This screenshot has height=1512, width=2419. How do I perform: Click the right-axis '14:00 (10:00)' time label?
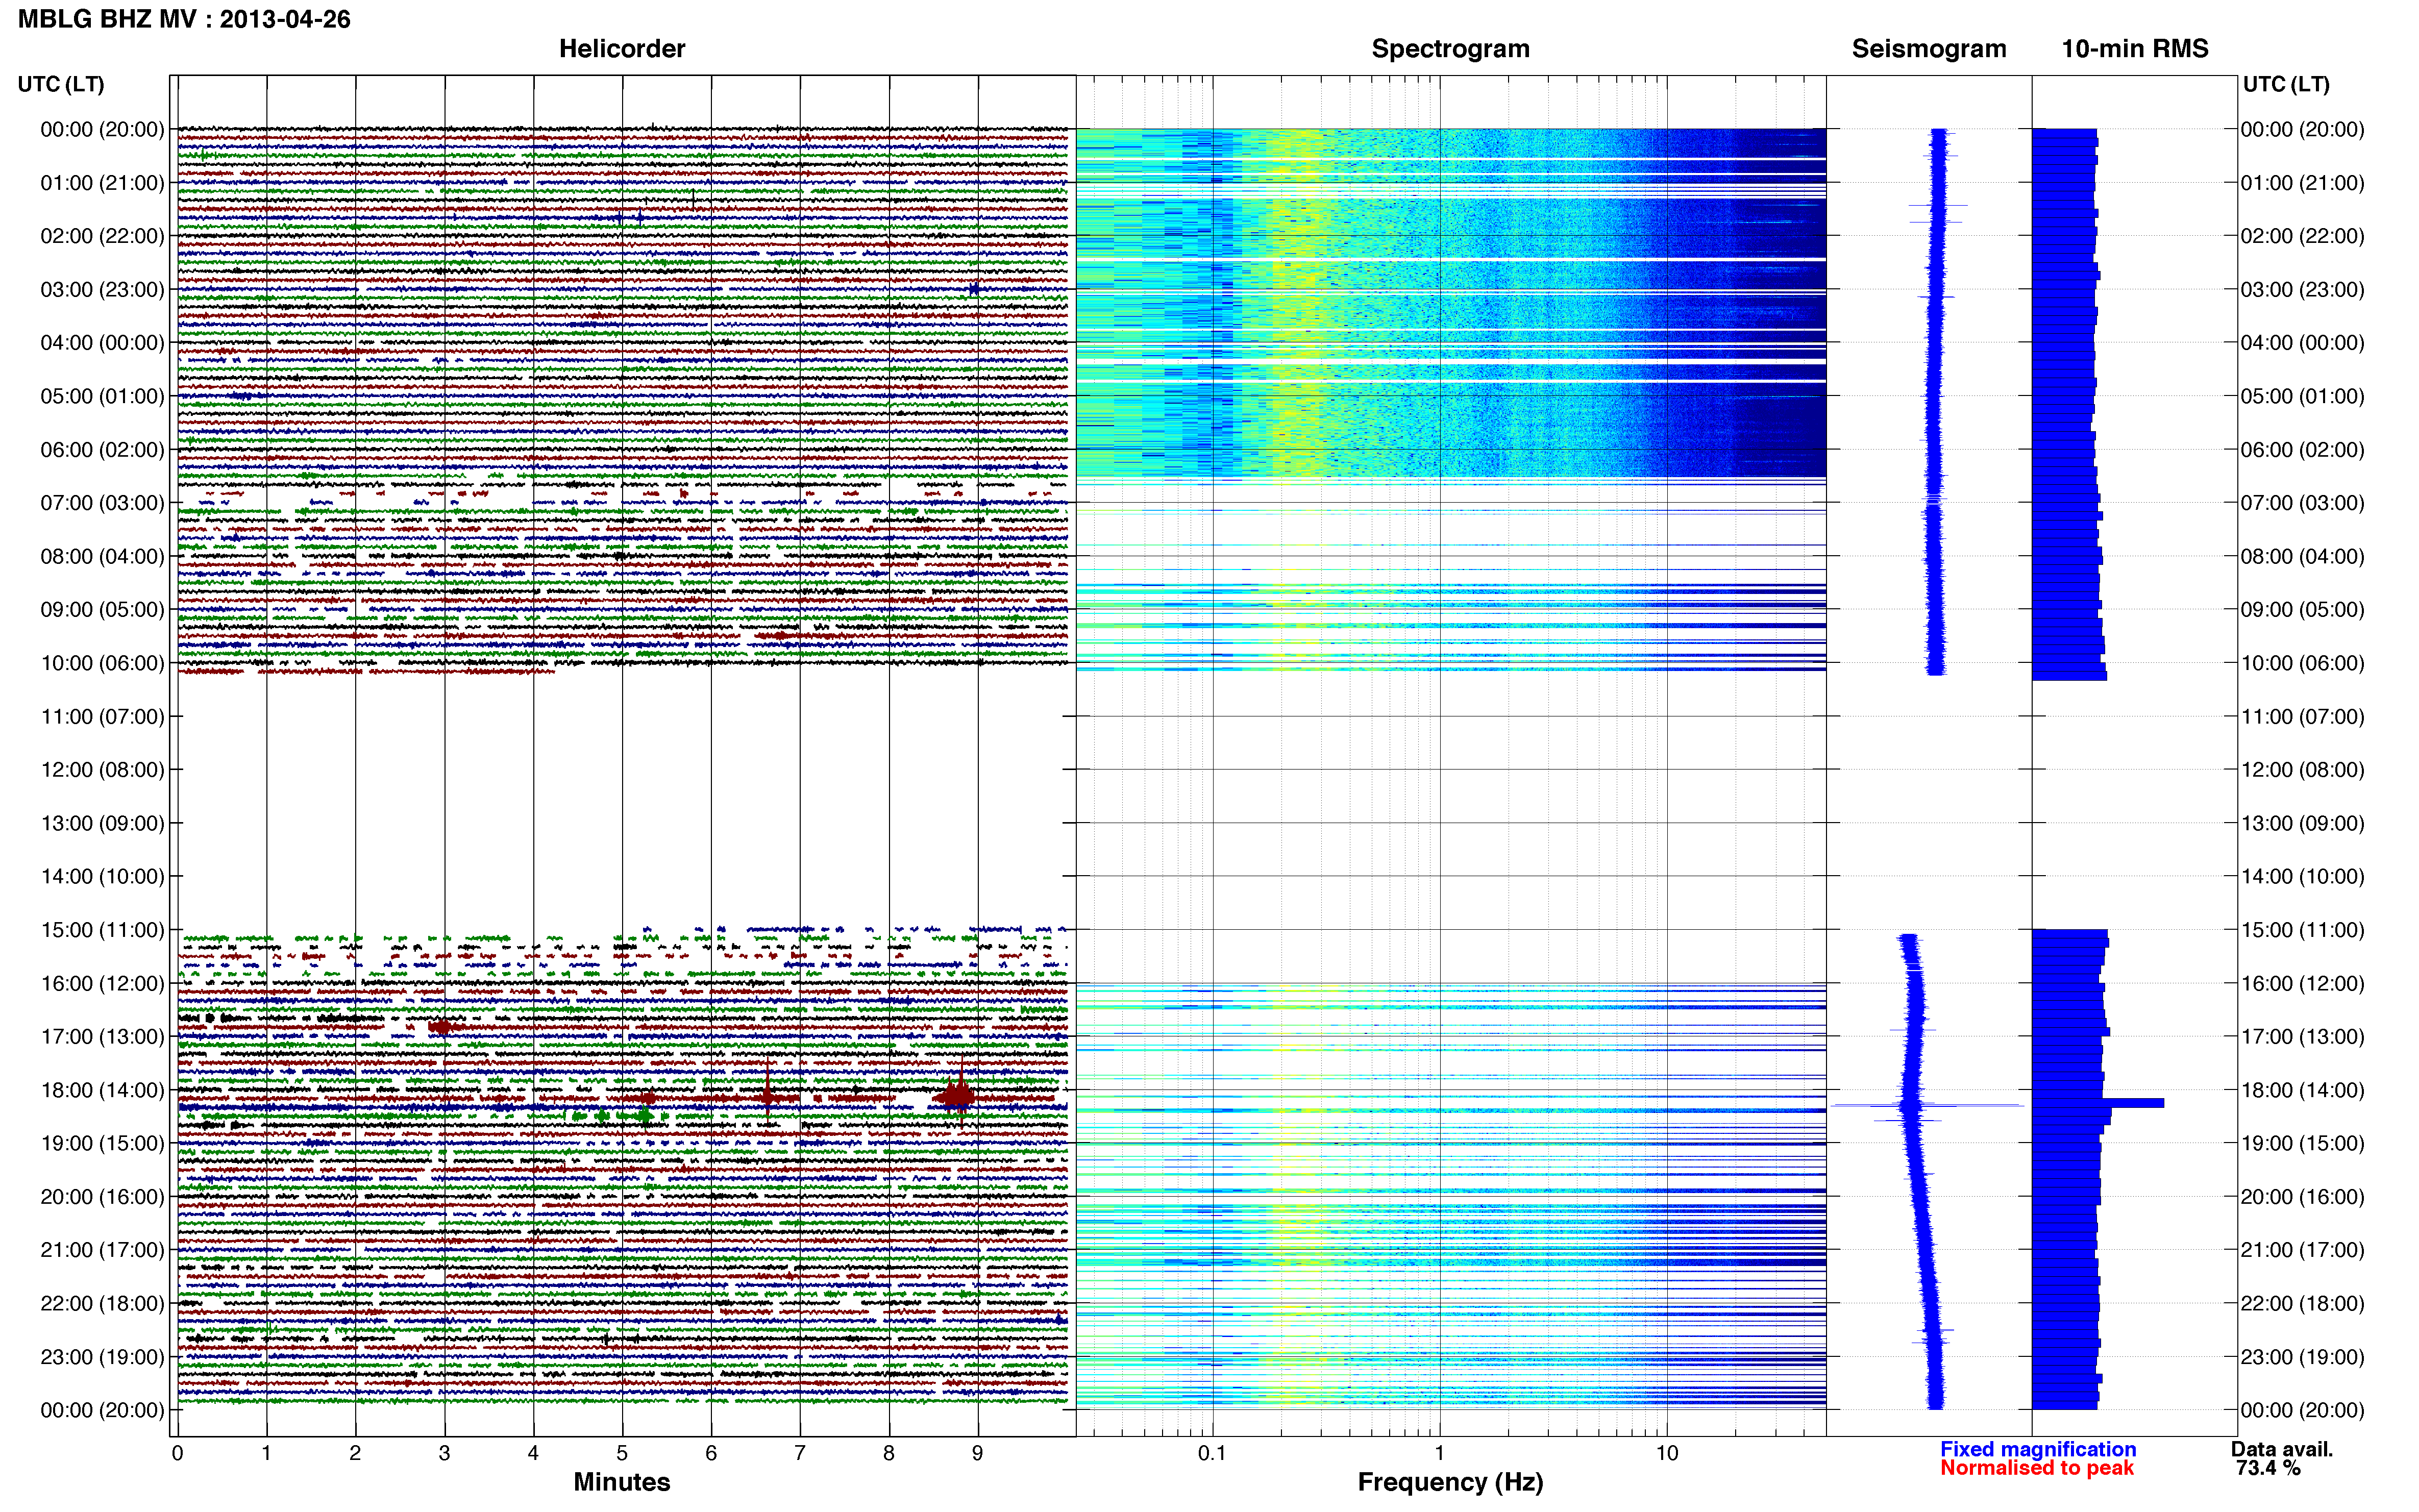tap(2303, 876)
